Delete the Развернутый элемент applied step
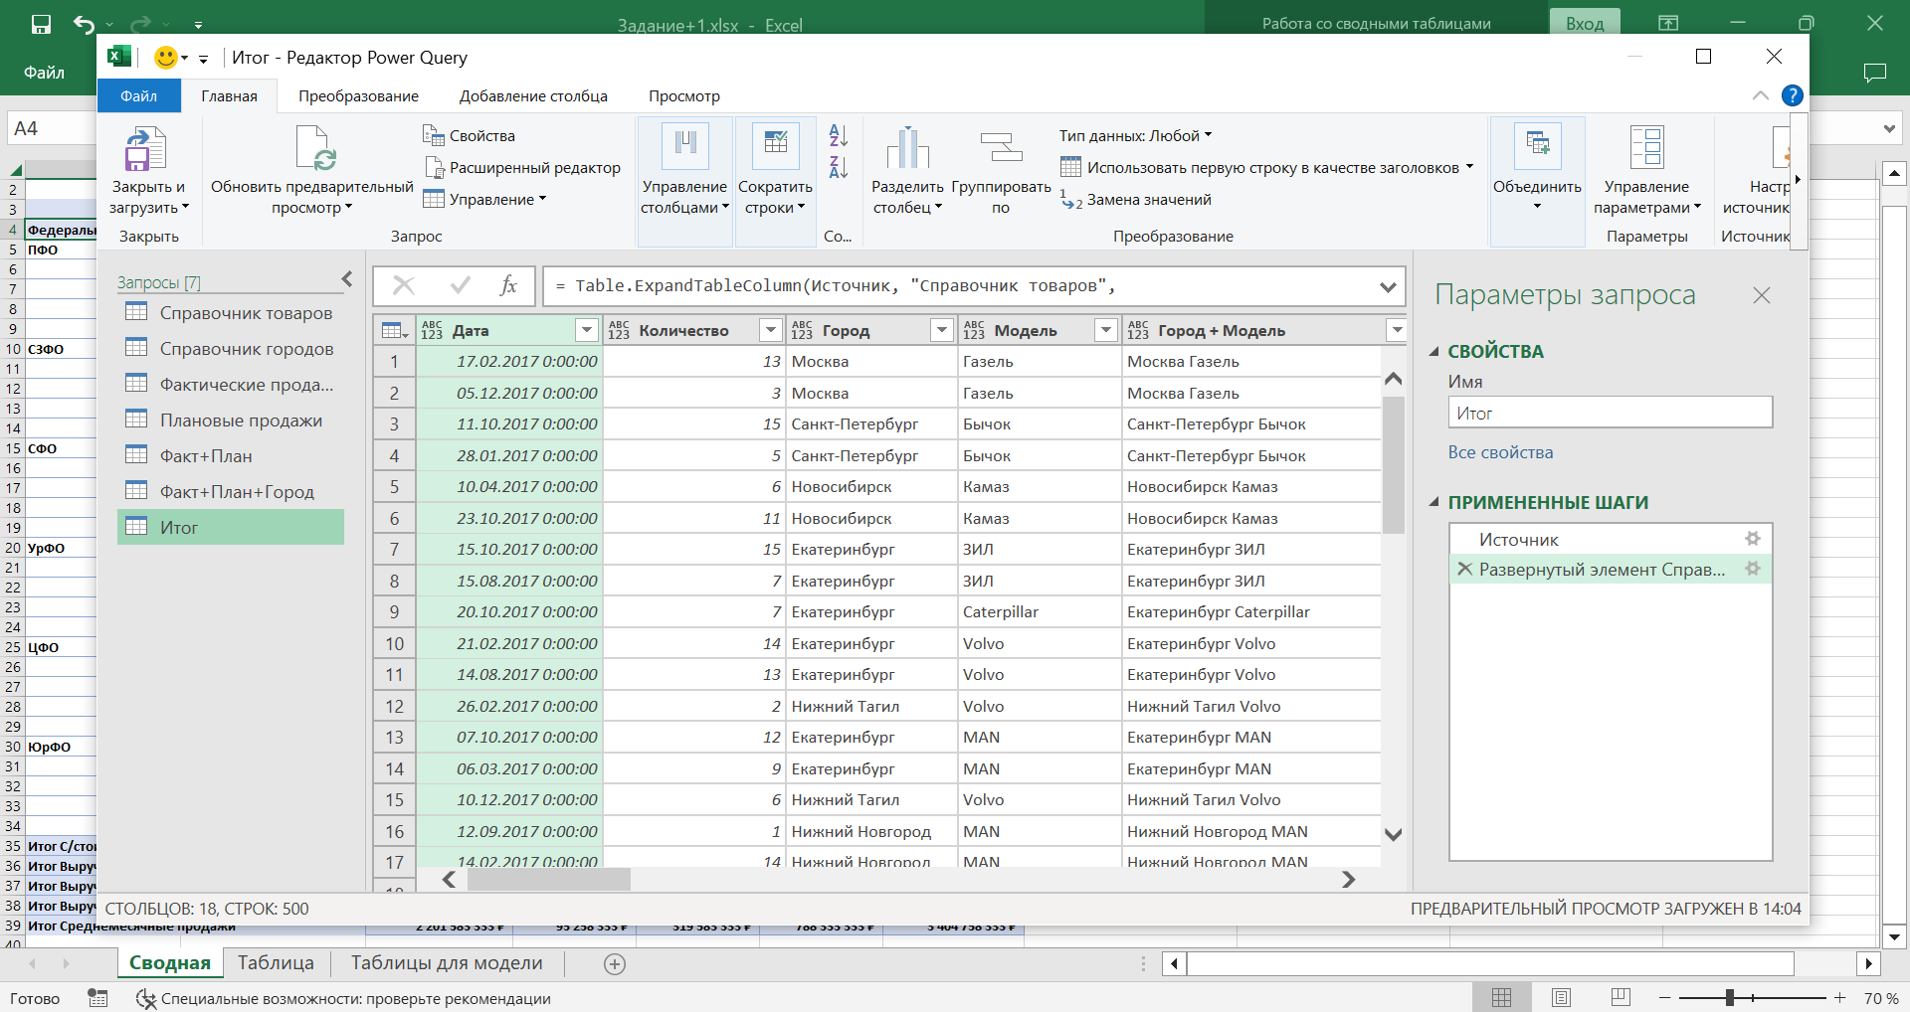The height and width of the screenshot is (1012, 1910). coord(1464,570)
